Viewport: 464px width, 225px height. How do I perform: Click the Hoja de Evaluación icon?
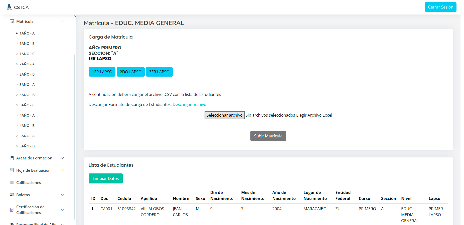(12, 170)
